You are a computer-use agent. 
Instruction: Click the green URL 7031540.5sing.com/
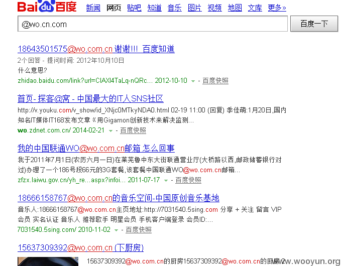click(x=47, y=230)
